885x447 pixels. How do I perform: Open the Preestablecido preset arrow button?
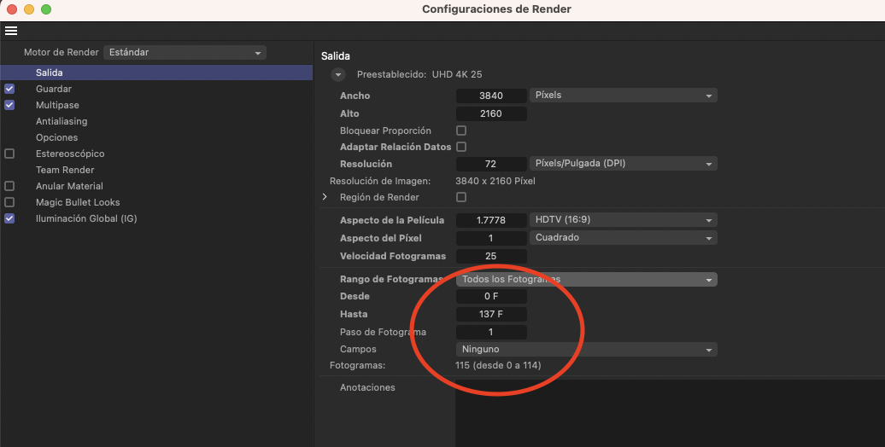(x=337, y=74)
